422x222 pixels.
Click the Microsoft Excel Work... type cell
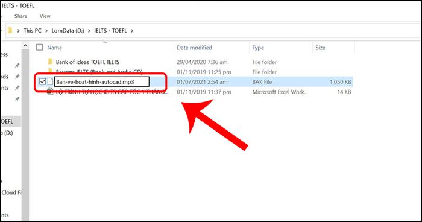point(280,92)
